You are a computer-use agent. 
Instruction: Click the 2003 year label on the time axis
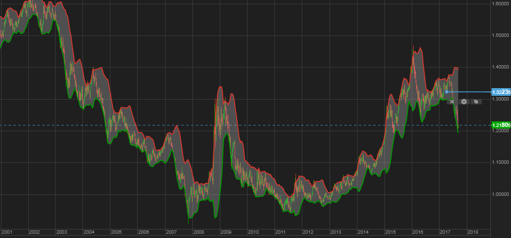[x=61, y=232]
